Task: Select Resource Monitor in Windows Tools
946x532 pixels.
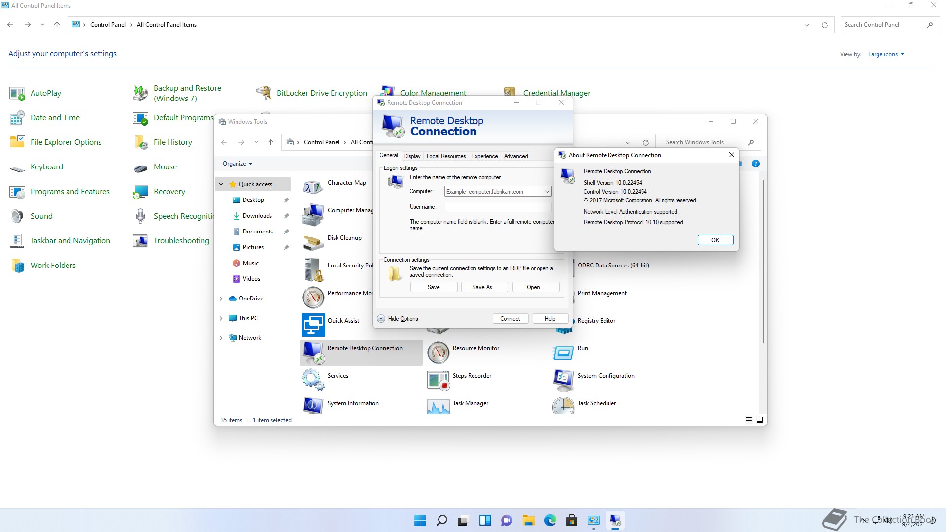Action: 475,348
